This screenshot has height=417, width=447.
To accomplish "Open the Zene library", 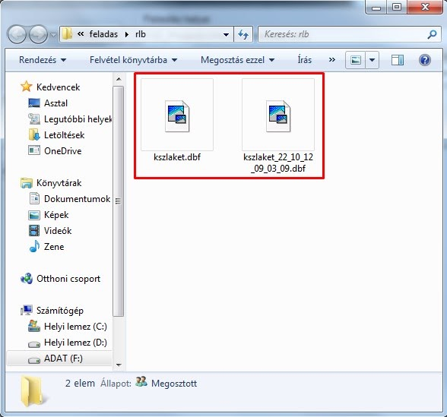I will tap(54, 247).
